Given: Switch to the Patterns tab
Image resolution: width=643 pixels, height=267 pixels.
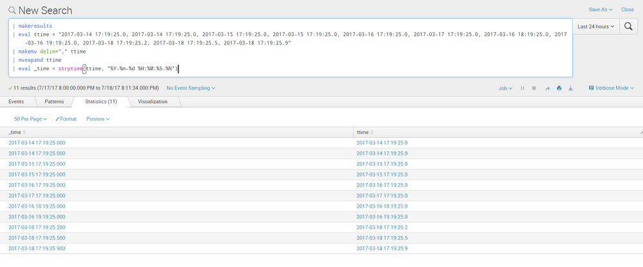Looking at the screenshot, I should (x=54, y=101).
